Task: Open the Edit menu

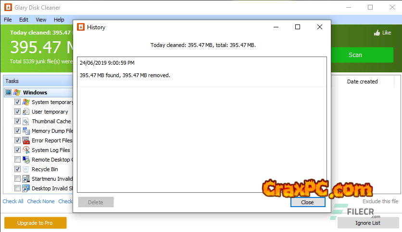Action: tap(24, 20)
